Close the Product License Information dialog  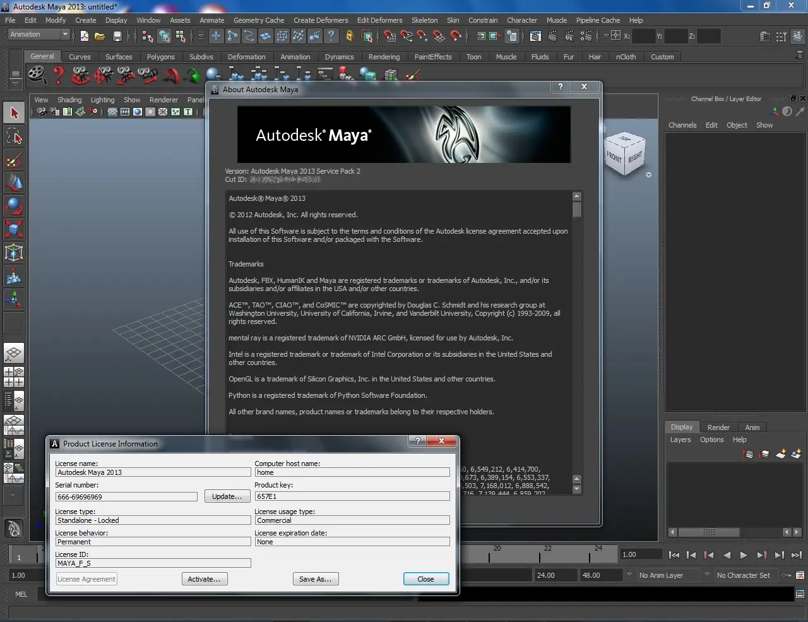pyautogui.click(x=426, y=579)
